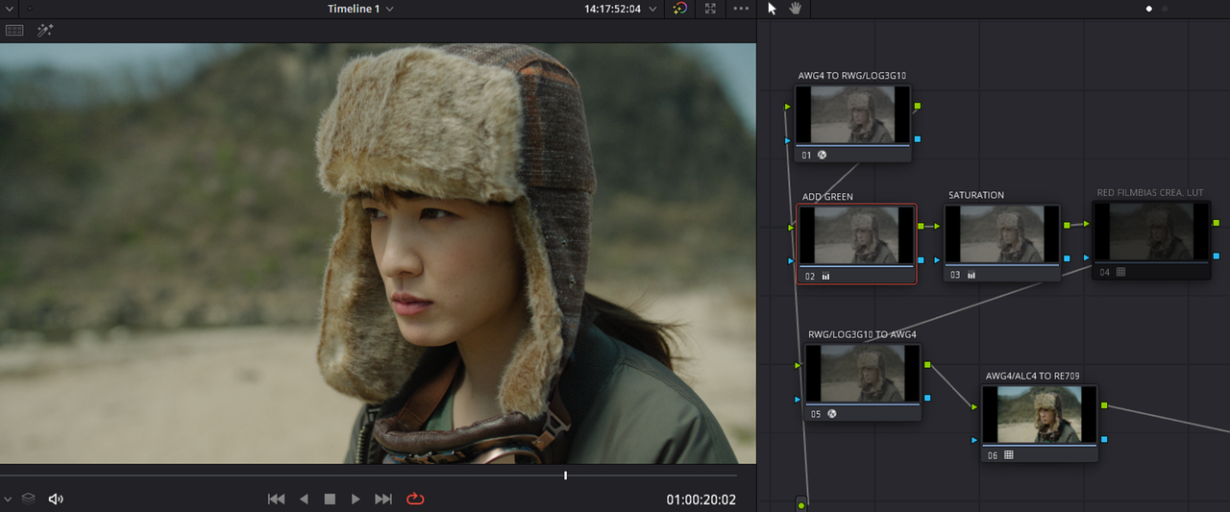Click color space transform icon on node 05
The width and height of the screenshot is (1230, 512).
click(831, 414)
